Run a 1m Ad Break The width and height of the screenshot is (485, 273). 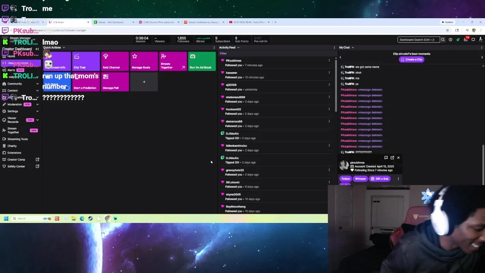[202, 61]
